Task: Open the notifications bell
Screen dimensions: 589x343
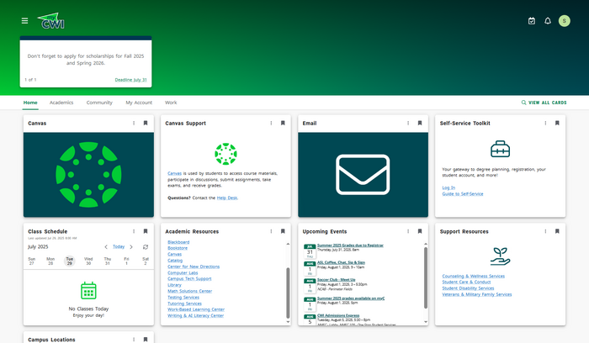Action: click(548, 21)
